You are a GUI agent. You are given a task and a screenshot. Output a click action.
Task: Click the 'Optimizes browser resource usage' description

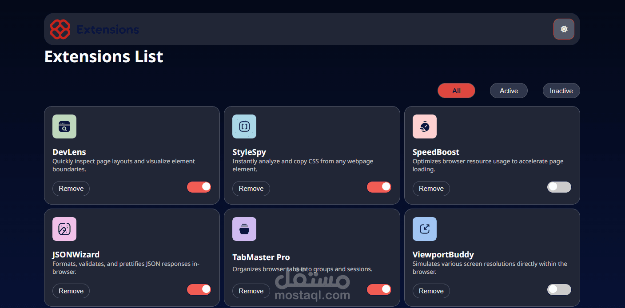488,165
